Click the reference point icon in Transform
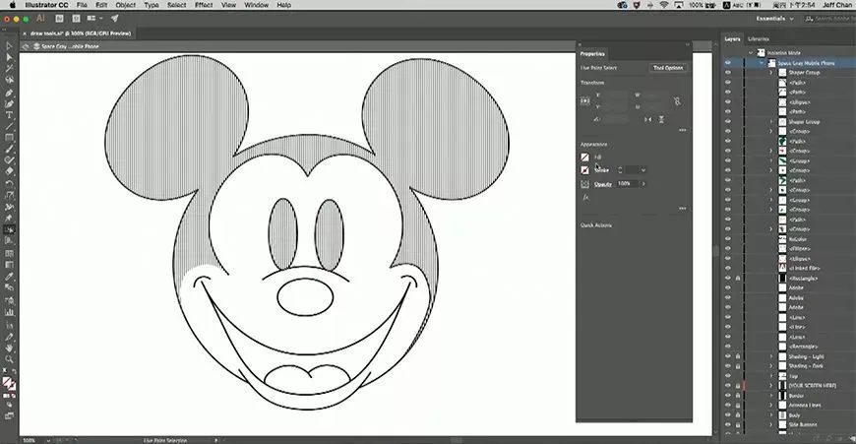 click(585, 100)
